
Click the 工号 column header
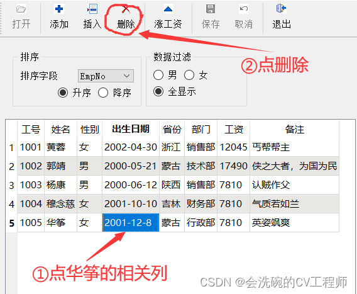(31, 129)
